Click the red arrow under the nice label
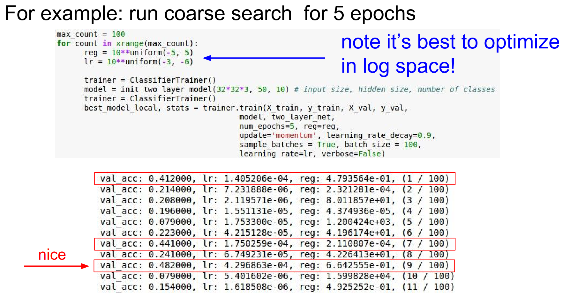 coord(56,266)
